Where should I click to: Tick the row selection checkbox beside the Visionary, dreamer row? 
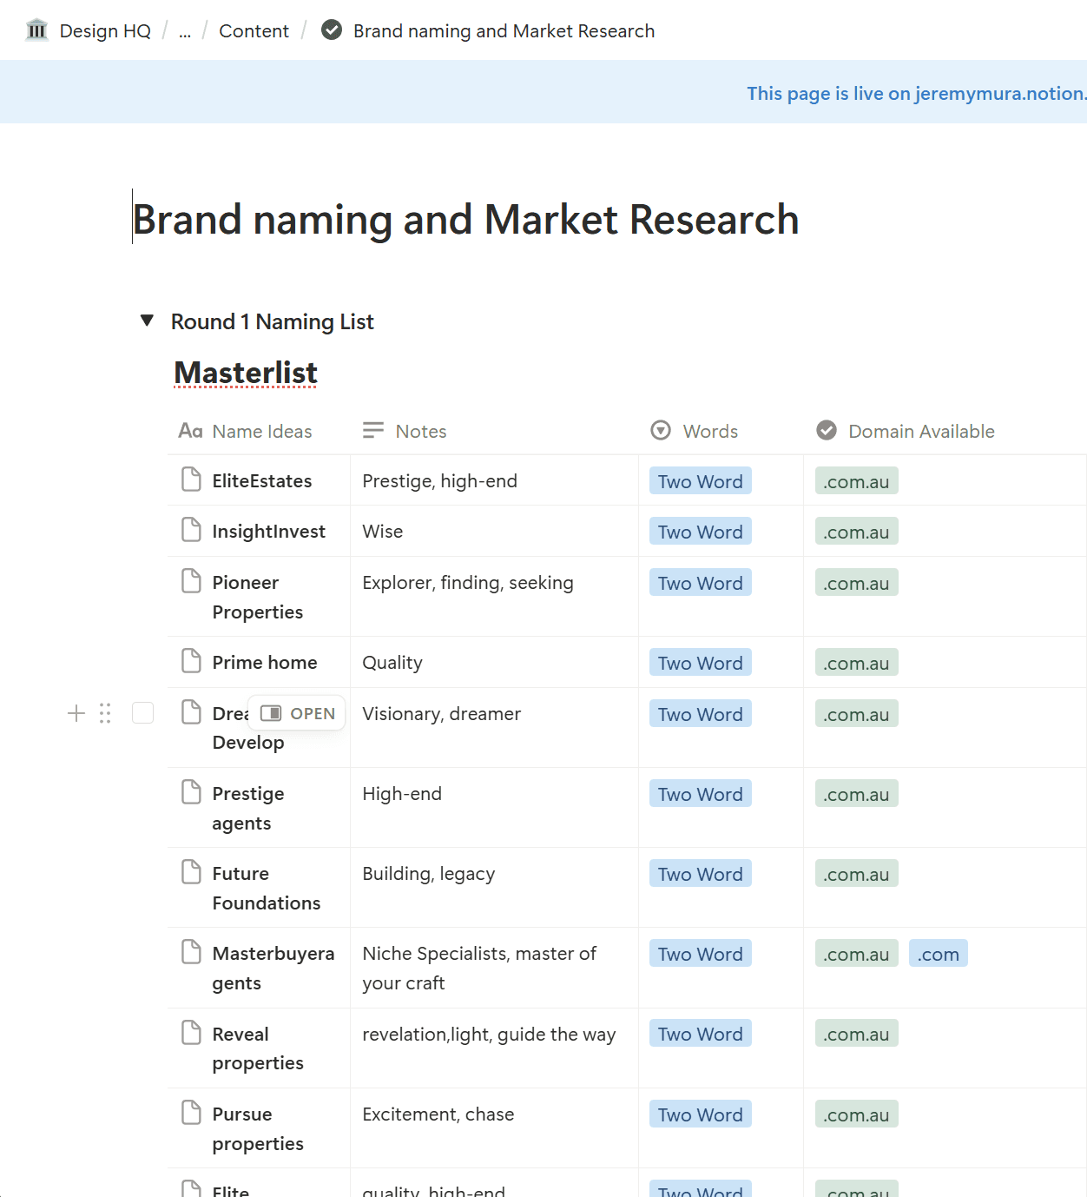coord(142,713)
